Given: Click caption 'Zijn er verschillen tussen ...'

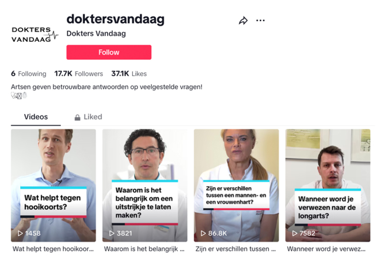Looking at the screenshot, I should [x=236, y=249].
